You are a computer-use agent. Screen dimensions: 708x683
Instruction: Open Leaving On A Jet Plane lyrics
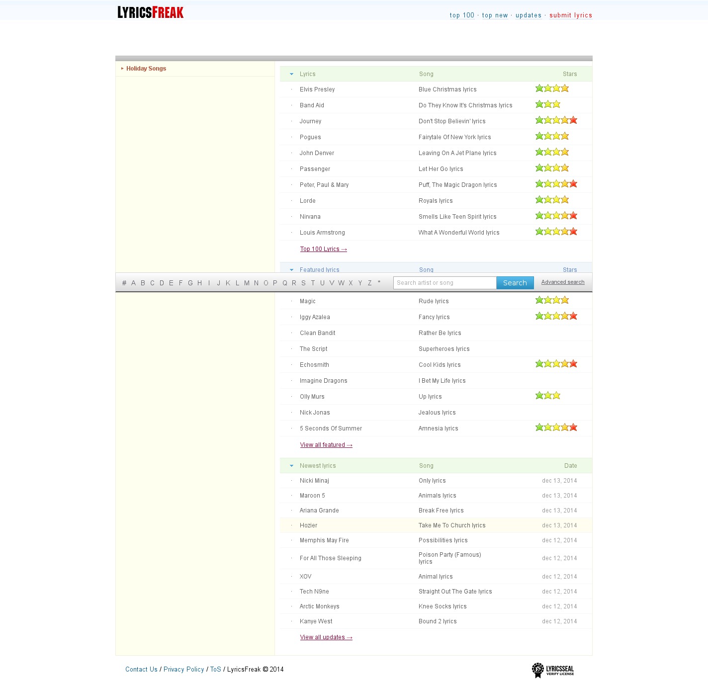point(457,153)
